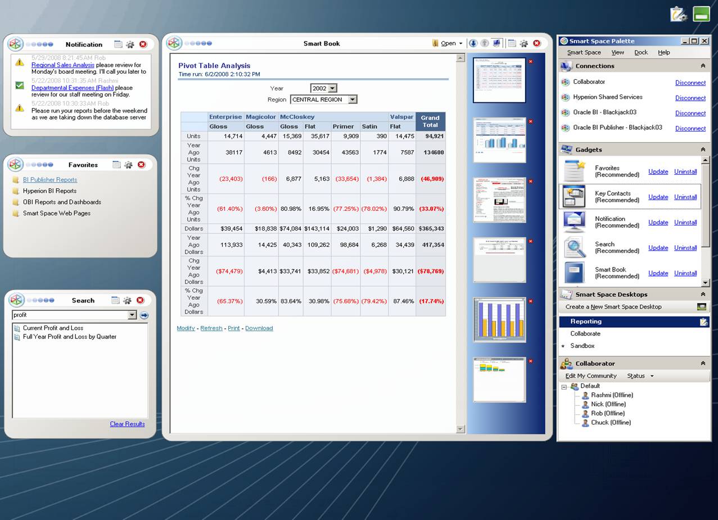Viewport: 718px width, 520px height.
Task: Click Update for Key Contacts gadget
Action: [x=658, y=197]
